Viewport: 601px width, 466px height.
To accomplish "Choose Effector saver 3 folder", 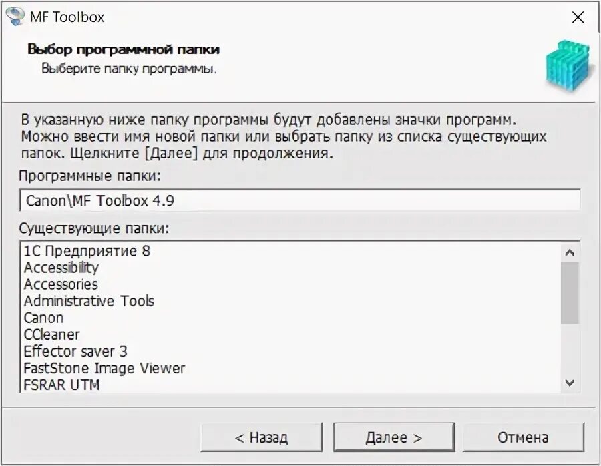I will 75,352.
